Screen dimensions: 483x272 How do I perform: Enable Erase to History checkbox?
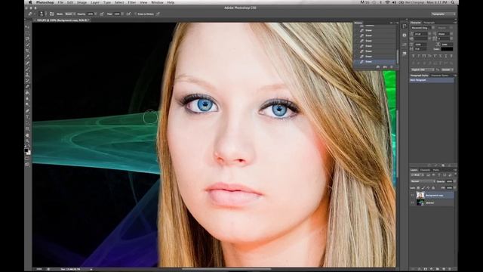click(135, 14)
